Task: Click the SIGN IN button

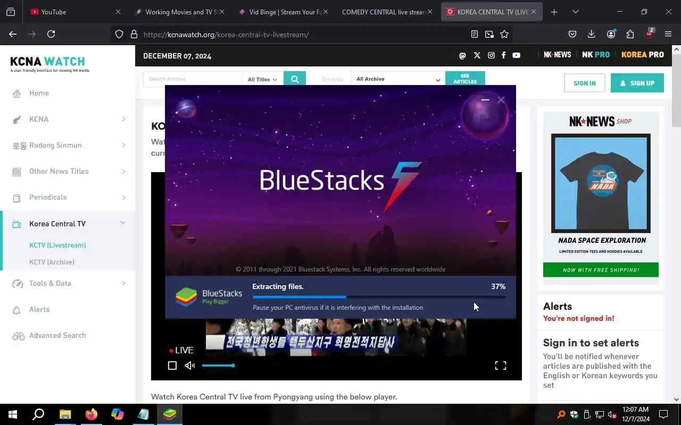Action: pyautogui.click(x=584, y=83)
